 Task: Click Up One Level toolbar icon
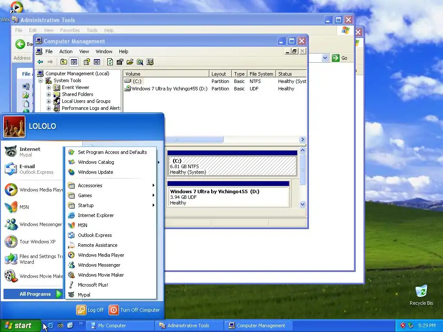tap(64, 62)
